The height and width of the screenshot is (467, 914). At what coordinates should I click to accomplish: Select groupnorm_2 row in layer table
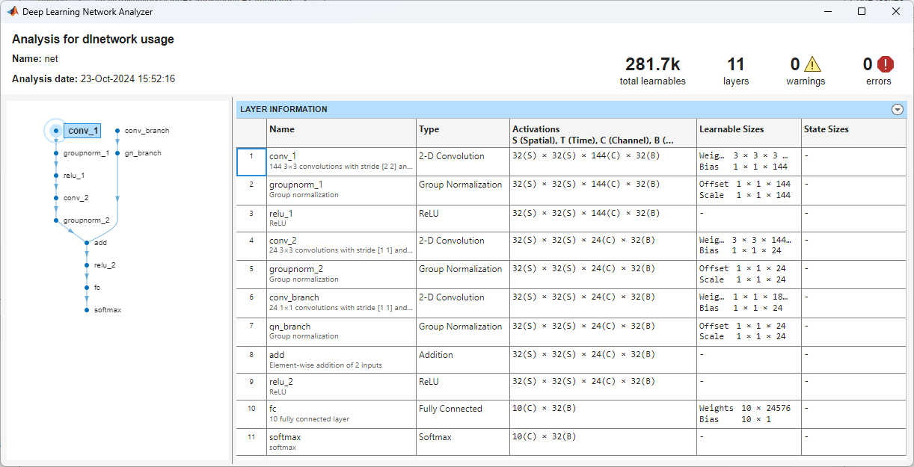(x=571, y=274)
